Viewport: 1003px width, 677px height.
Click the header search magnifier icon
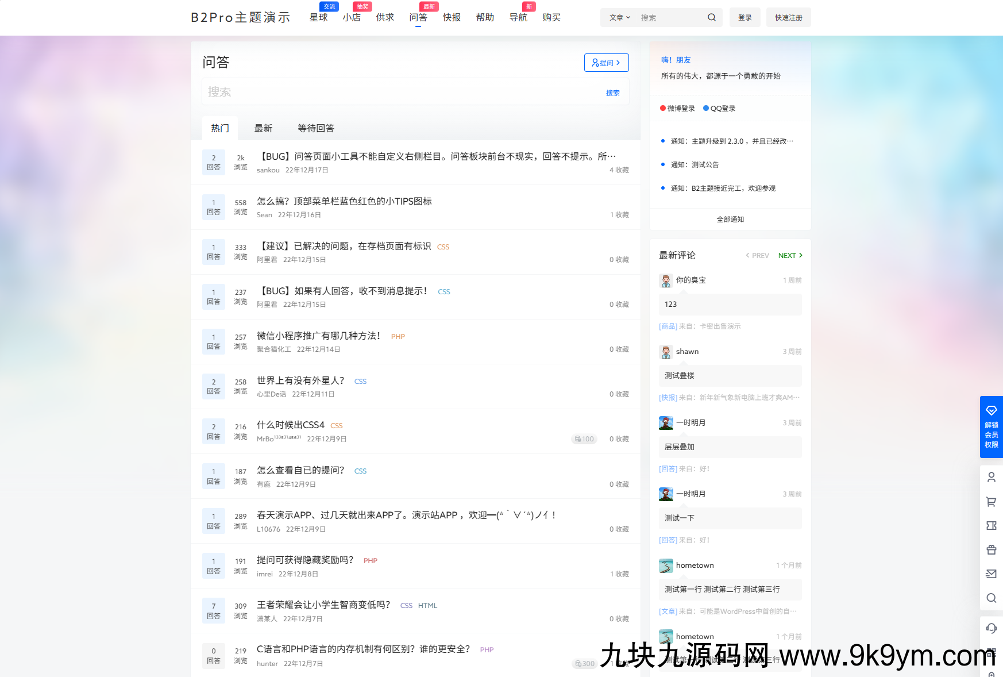pyautogui.click(x=711, y=17)
